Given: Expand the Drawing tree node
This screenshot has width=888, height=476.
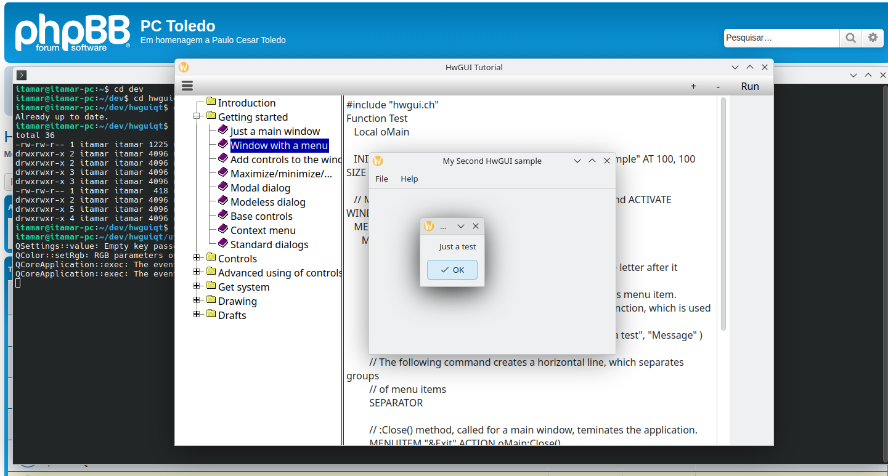Looking at the screenshot, I should coord(197,301).
